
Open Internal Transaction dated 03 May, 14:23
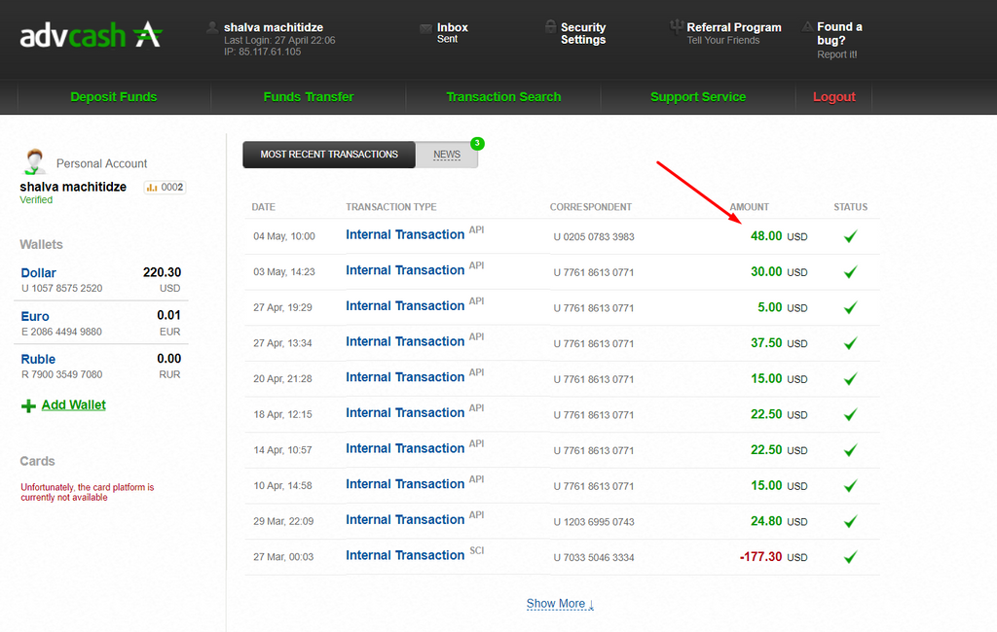tap(405, 270)
